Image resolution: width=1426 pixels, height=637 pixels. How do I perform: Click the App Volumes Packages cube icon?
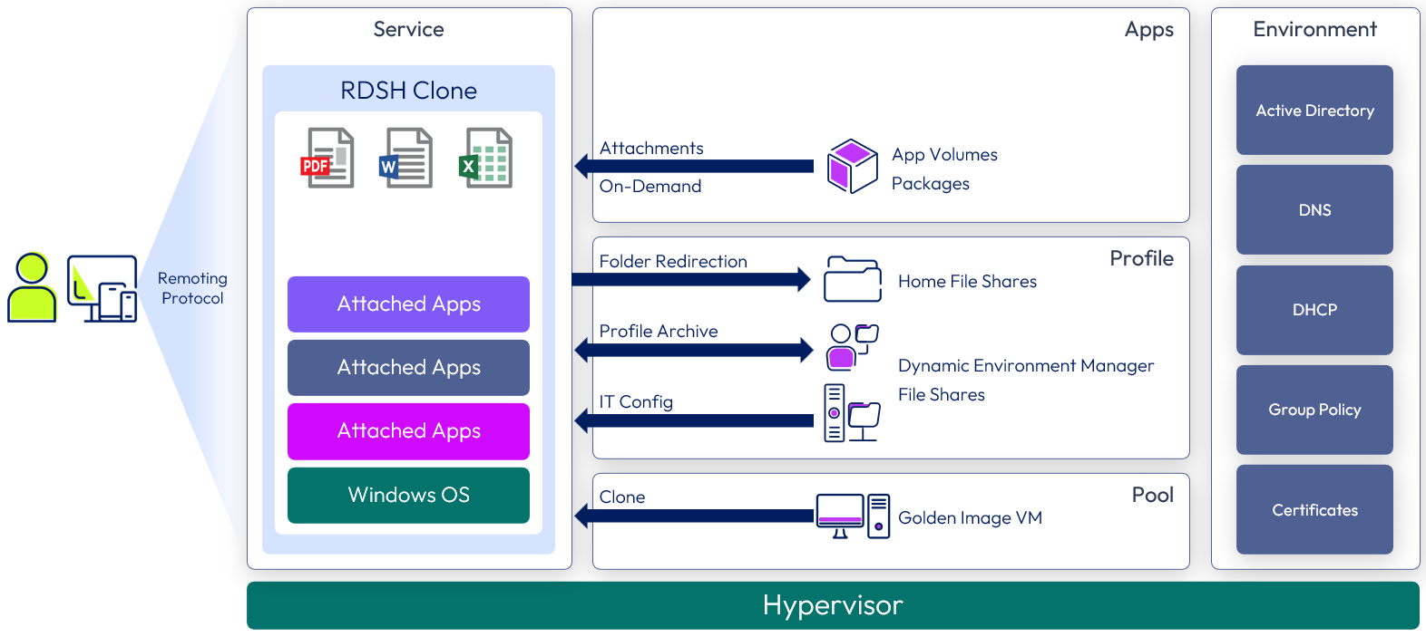click(x=852, y=167)
